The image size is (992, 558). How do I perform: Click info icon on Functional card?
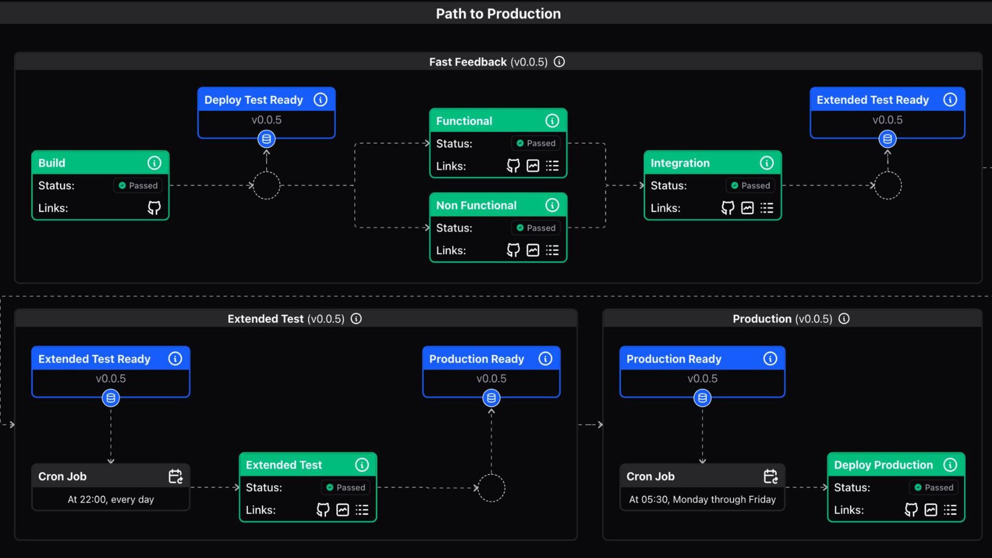click(552, 121)
